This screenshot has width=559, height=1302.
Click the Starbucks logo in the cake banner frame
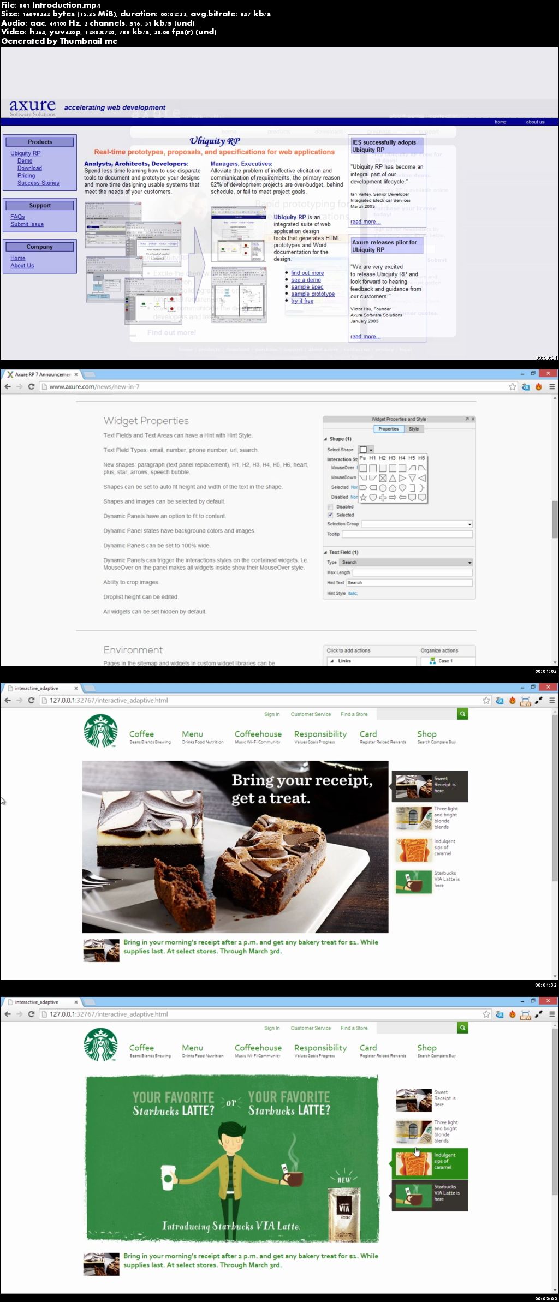(x=100, y=731)
